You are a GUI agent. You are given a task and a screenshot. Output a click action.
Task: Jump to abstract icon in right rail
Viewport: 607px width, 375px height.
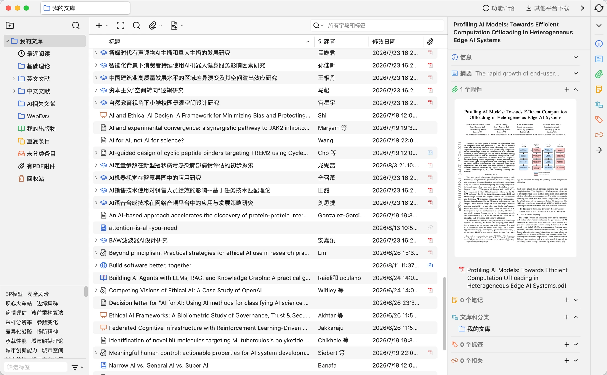click(599, 59)
